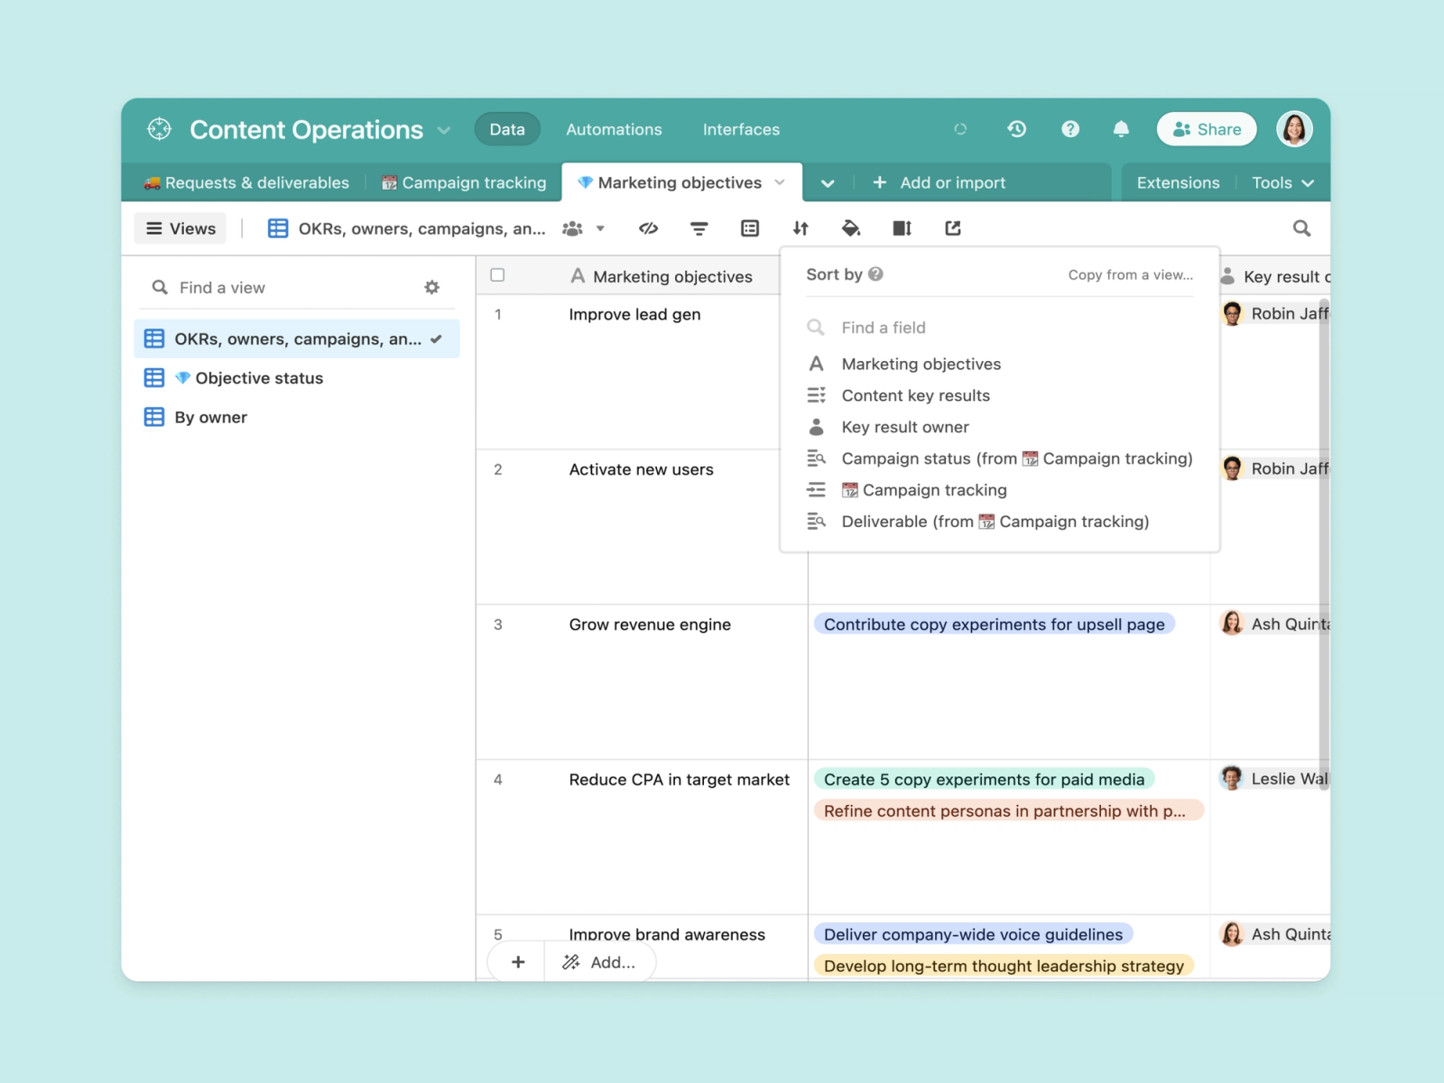Open the group records icon
The height and width of the screenshot is (1083, 1444).
tap(750, 228)
